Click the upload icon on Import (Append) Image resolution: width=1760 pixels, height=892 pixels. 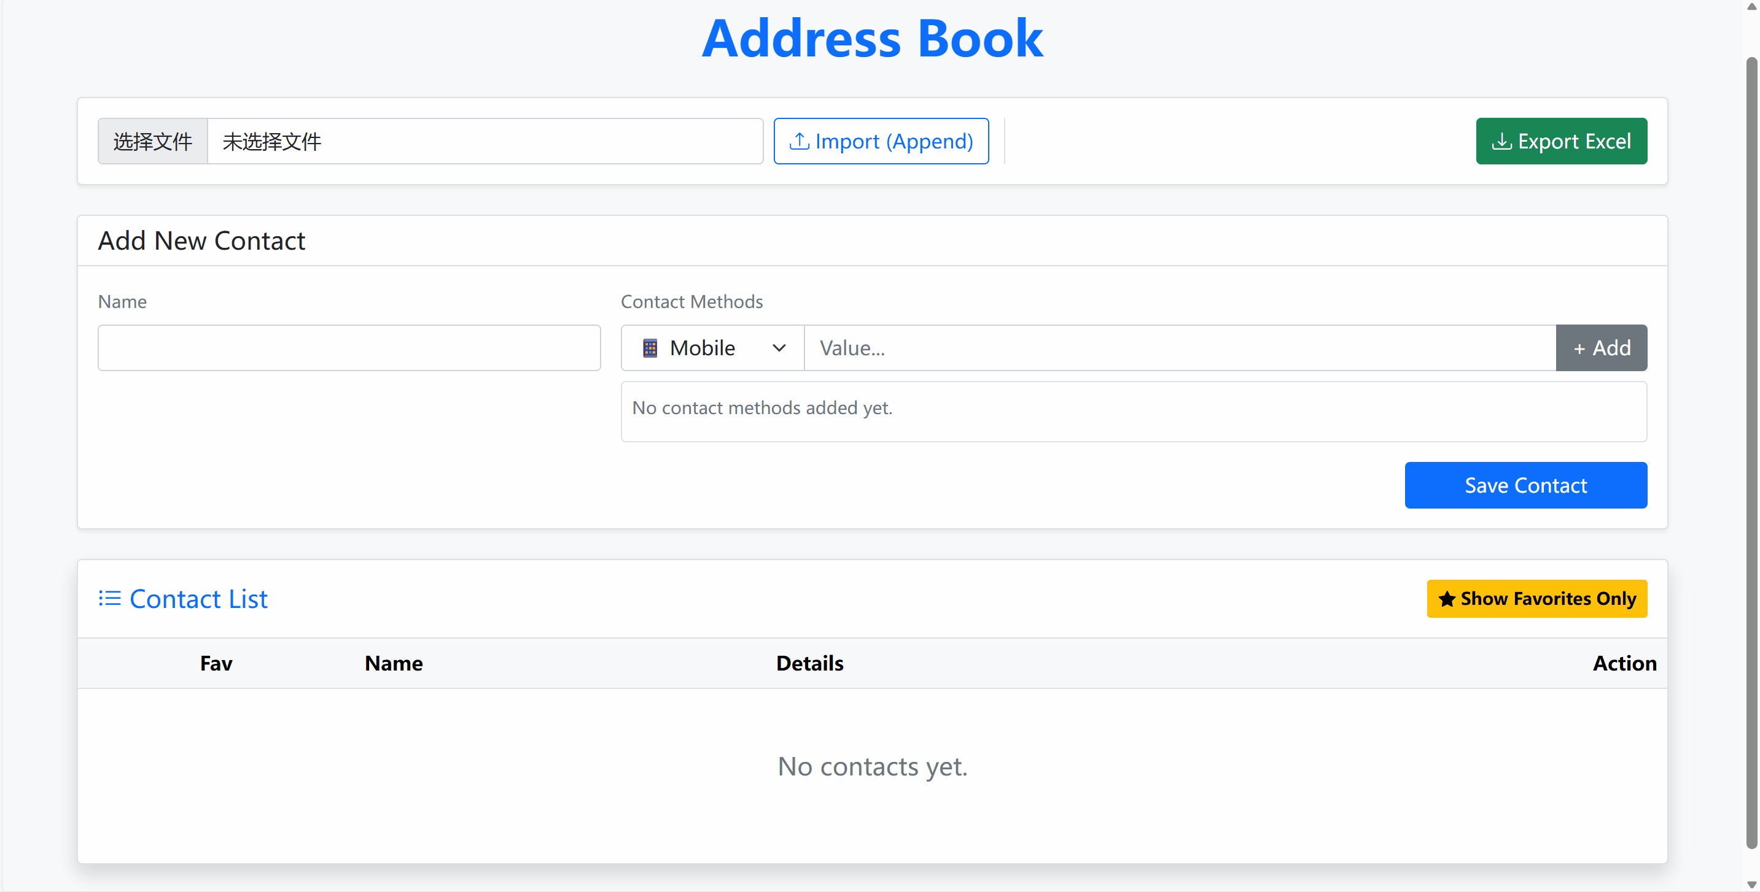[800, 140]
